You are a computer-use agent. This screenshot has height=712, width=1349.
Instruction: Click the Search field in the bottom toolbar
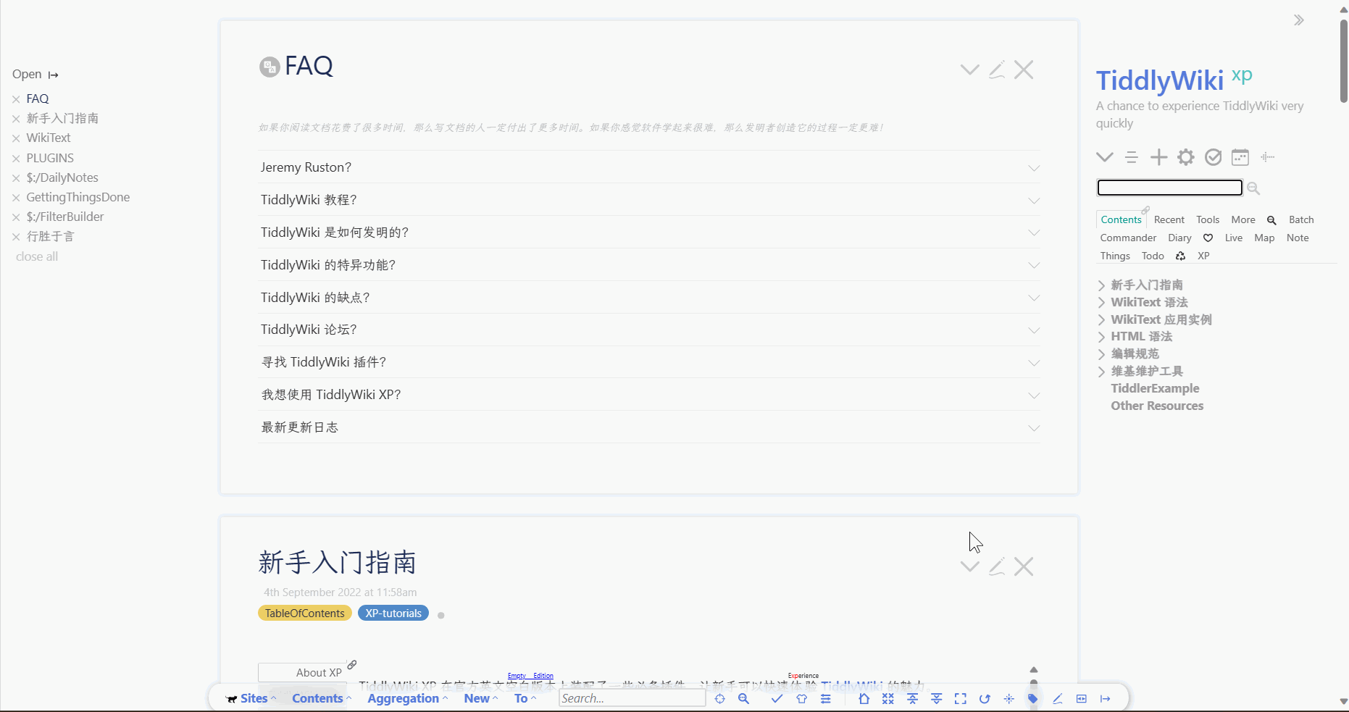[632, 698]
